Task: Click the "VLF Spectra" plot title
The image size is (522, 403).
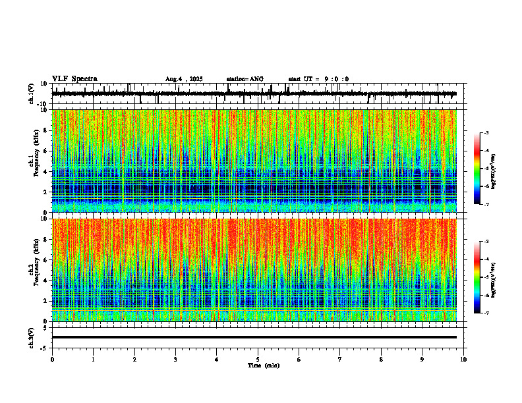Action: (x=75, y=79)
